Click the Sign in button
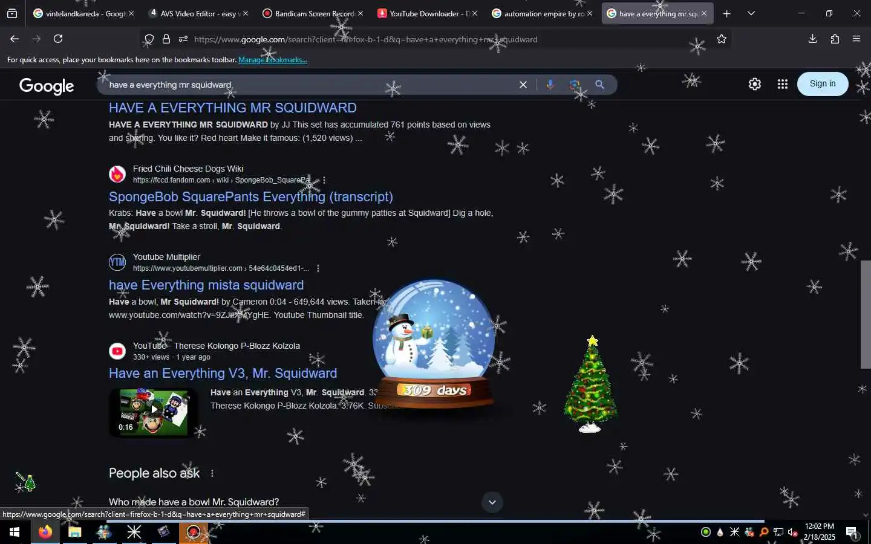Viewport: 871px width, 544px height. [823, 83]
